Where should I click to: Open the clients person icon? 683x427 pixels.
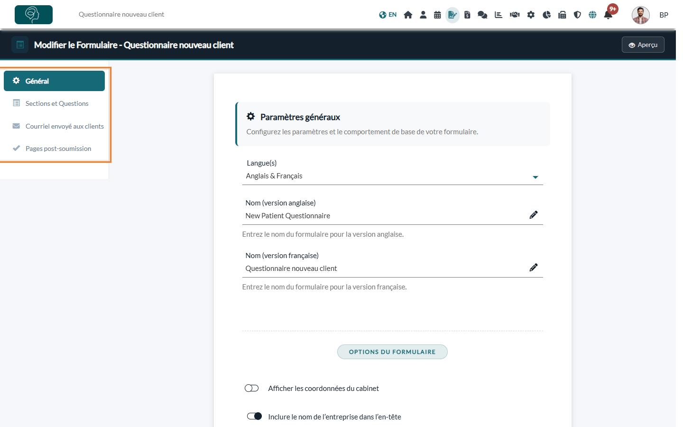click(423, 15)
